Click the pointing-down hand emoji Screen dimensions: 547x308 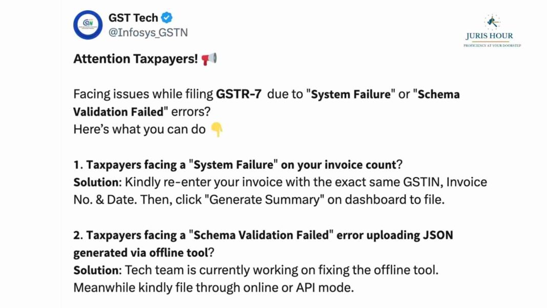[217, 130]
